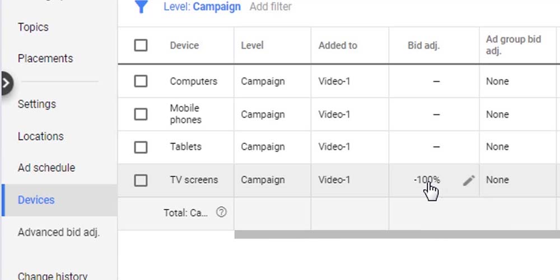Open Advanced bid adj. in sidebar
560x280 pixels.
pyautogui.click(x=59, y=232)
